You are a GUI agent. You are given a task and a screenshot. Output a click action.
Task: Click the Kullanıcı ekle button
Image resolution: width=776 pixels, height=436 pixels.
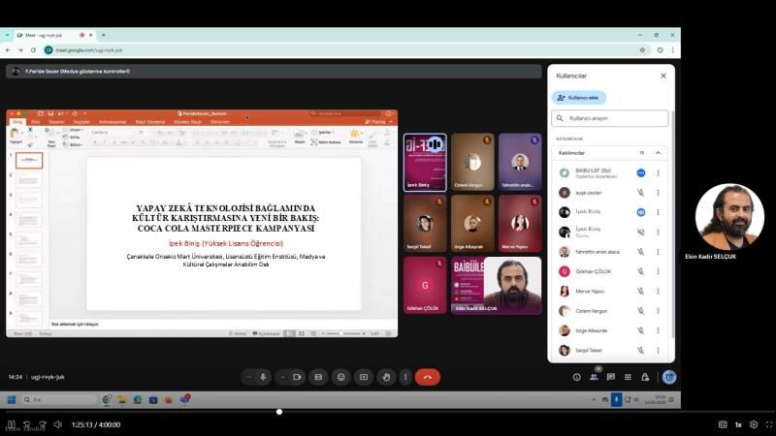[x=578, y=98]
